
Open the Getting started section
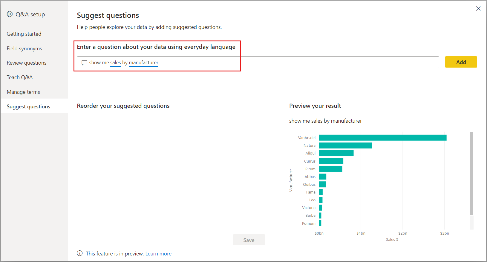tap(24, 34)
